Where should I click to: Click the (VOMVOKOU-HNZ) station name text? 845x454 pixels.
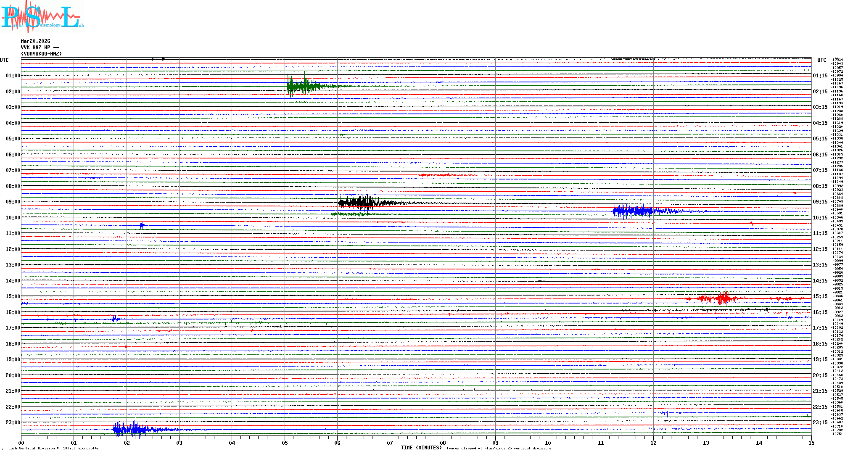[x=41, y=54]
